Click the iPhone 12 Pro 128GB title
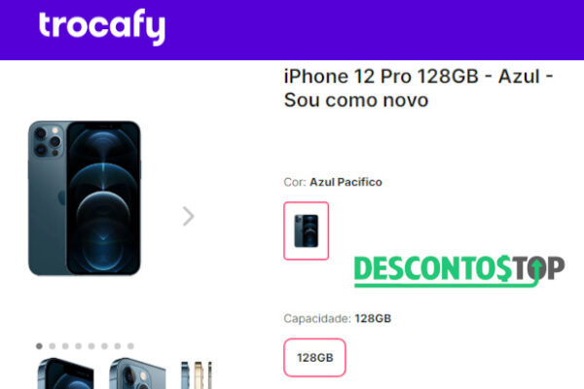Viewport: 584px width, 389px height. pyautogui.click(x=419, y=88)
